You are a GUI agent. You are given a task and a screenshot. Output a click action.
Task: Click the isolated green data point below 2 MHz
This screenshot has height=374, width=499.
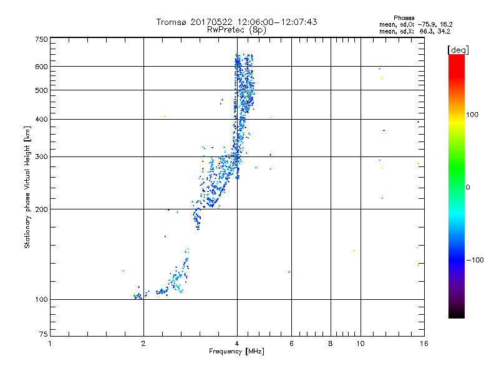123,271
